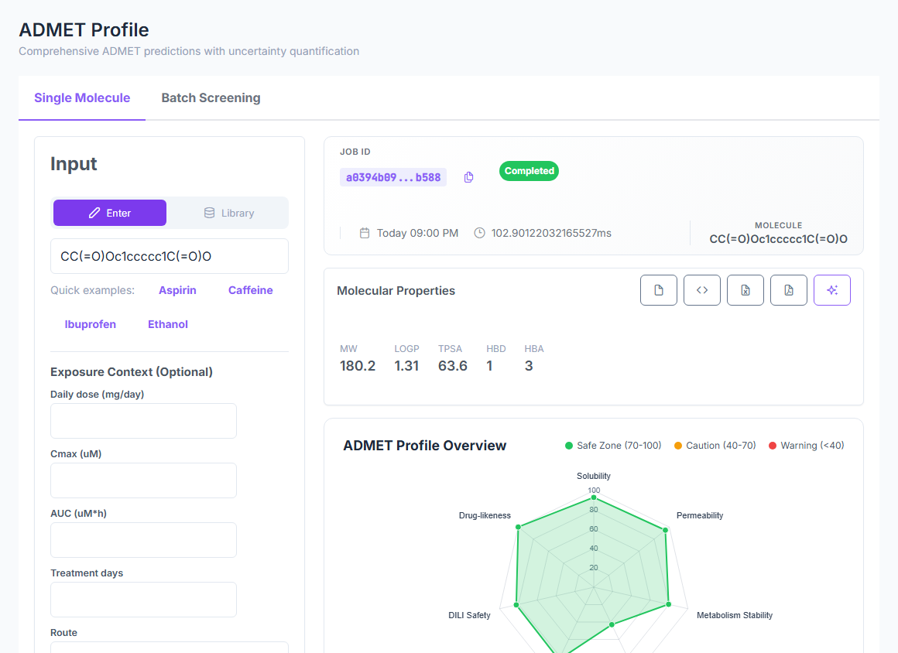Focus the Treatment days input
Image resolution: width=898 pixels, height=653 pixels.
tap(143, 600)
